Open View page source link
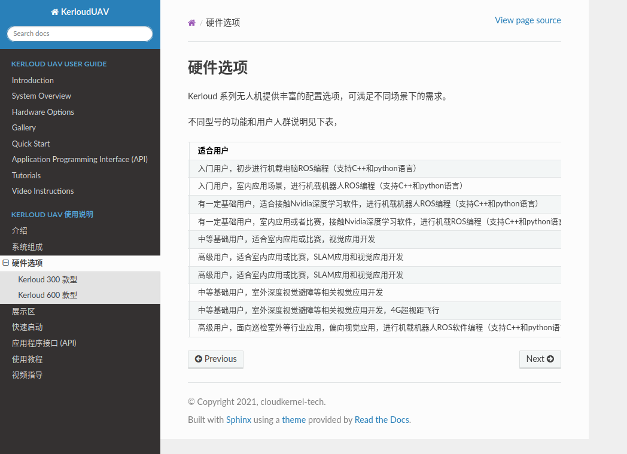The image size is (627, 454). [x=528, y=20]
